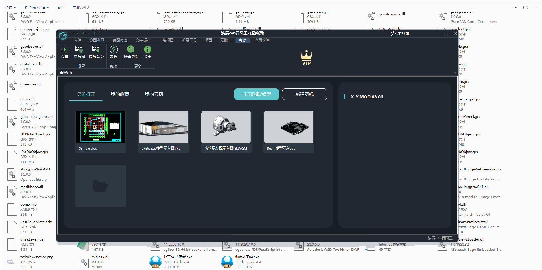
Task: Switch to the 绘图修改 ribbon tab
Action: tap(120, 40)
